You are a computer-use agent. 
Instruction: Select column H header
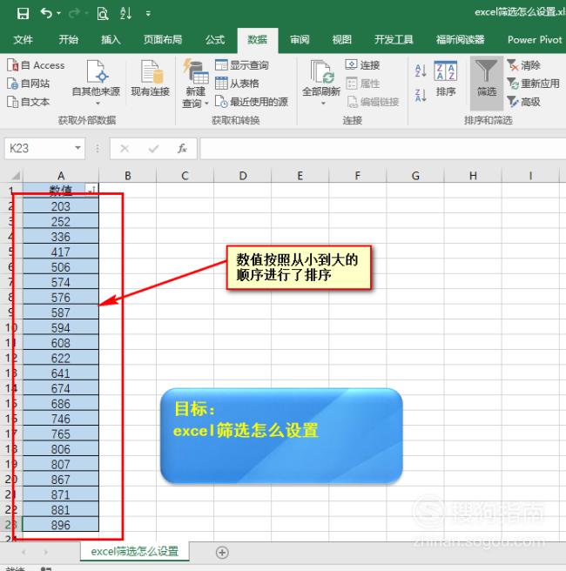(x=473, y=176)
